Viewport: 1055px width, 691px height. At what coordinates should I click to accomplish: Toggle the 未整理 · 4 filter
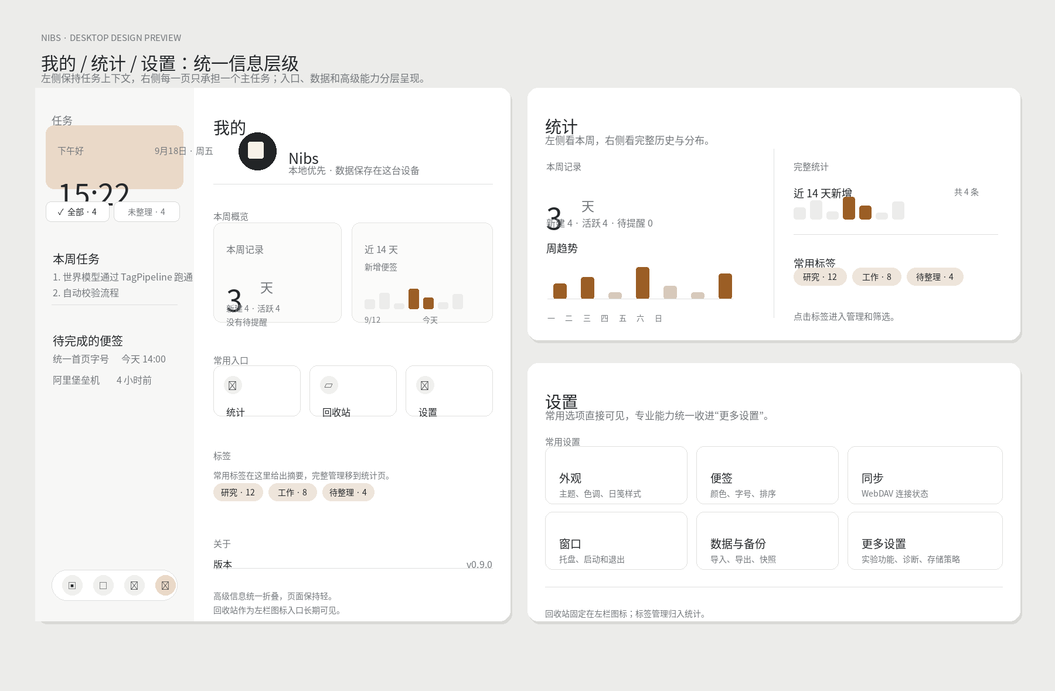pyautogui.click(x=147, y=212)
